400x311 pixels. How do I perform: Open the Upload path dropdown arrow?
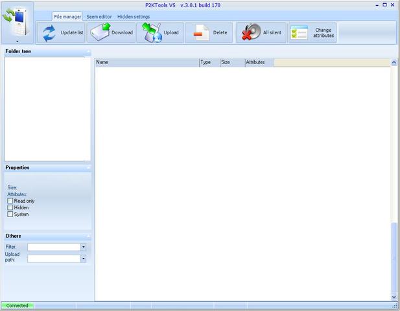point(83,259)
